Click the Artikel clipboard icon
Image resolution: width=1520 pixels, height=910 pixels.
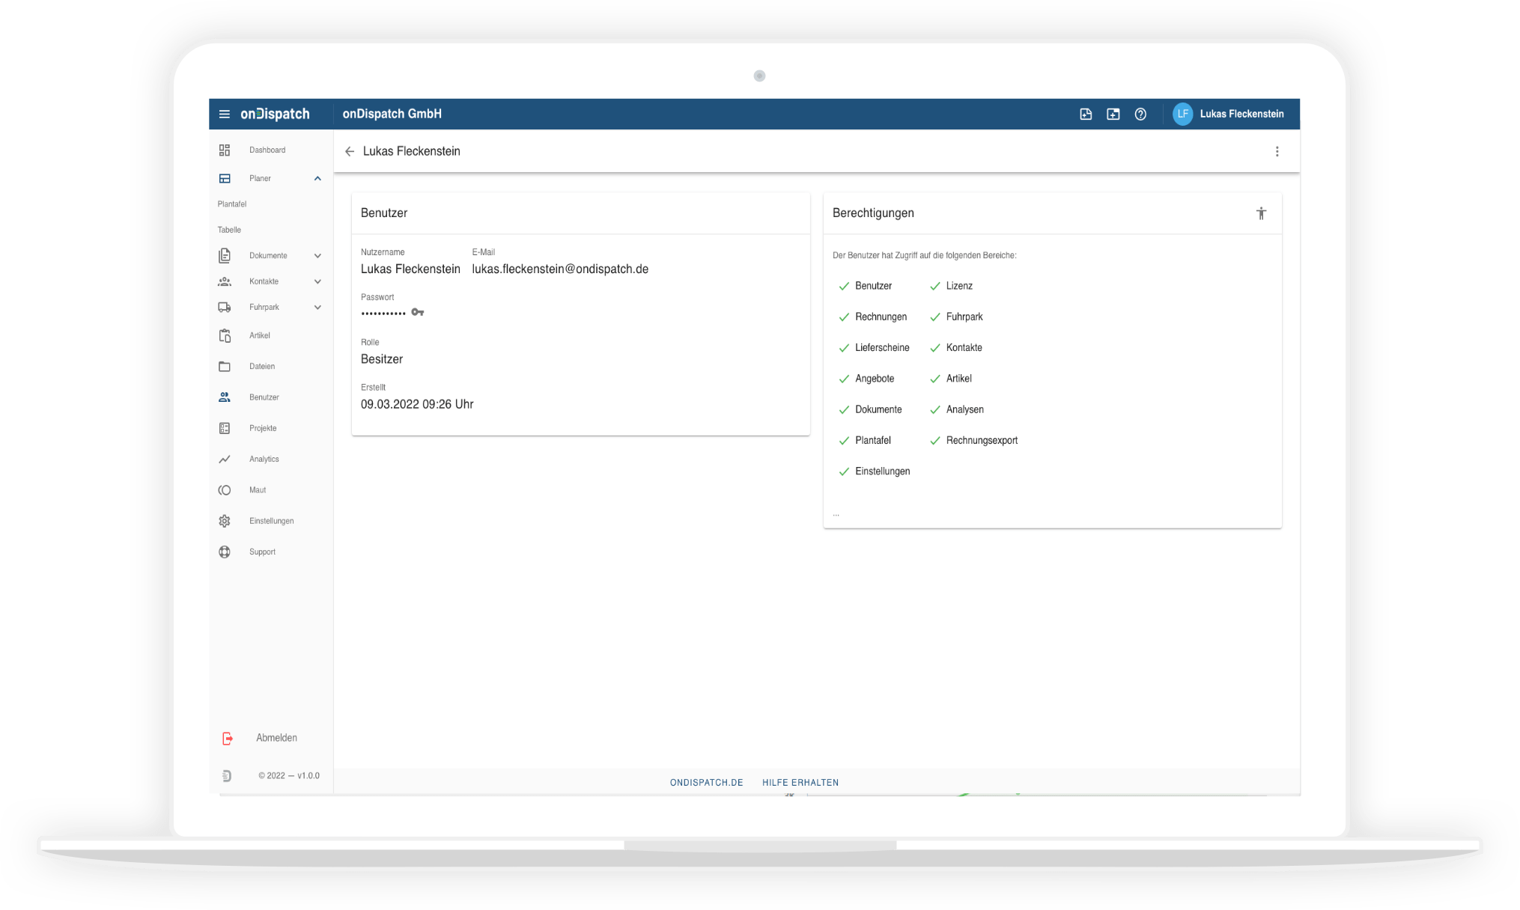pos(225,335)
